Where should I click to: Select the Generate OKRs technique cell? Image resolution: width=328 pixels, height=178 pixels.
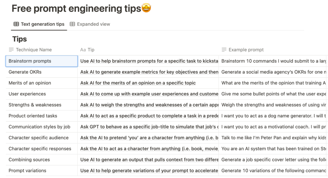(x=42, y=72)
